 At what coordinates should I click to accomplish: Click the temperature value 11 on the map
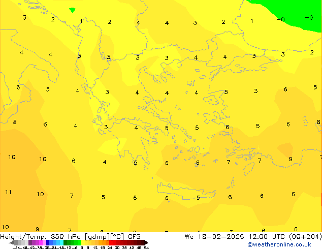(x=8, y=192)
